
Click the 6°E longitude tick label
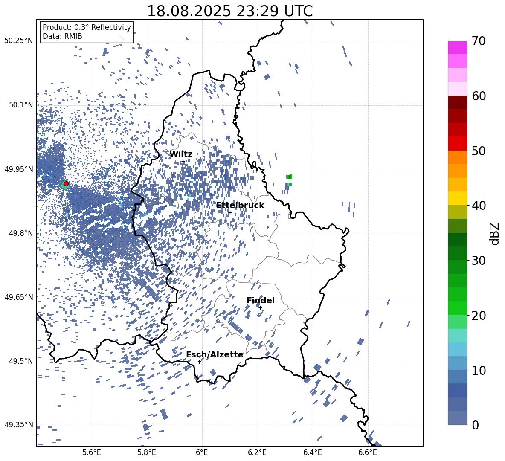point(202,453)
